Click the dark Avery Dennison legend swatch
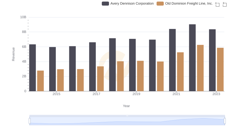Viewport: 230px width, 132px height. click(x=105, y=3)
